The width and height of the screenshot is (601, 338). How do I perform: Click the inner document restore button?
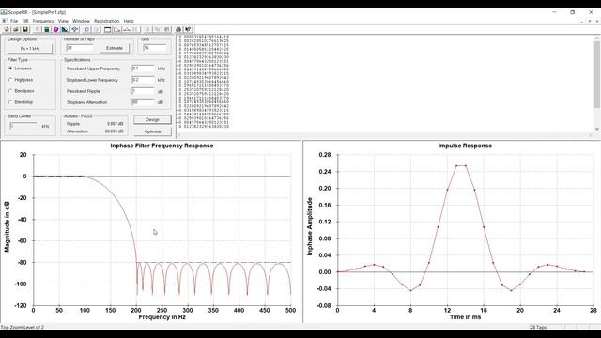click(x=590, y=21)
